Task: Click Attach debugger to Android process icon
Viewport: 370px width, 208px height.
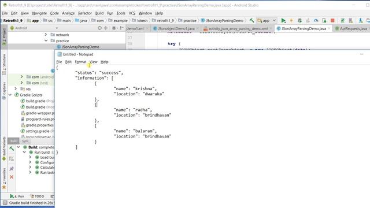Action: [324, 21]
